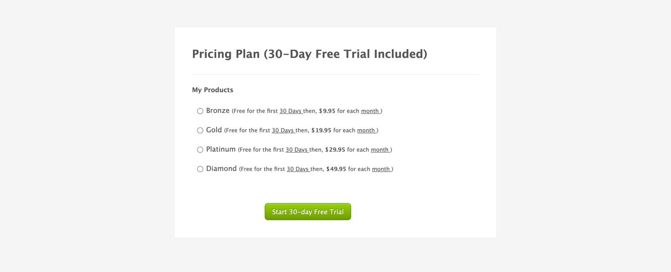Click "30 Days" in the Bronze row

coord(290,111)
